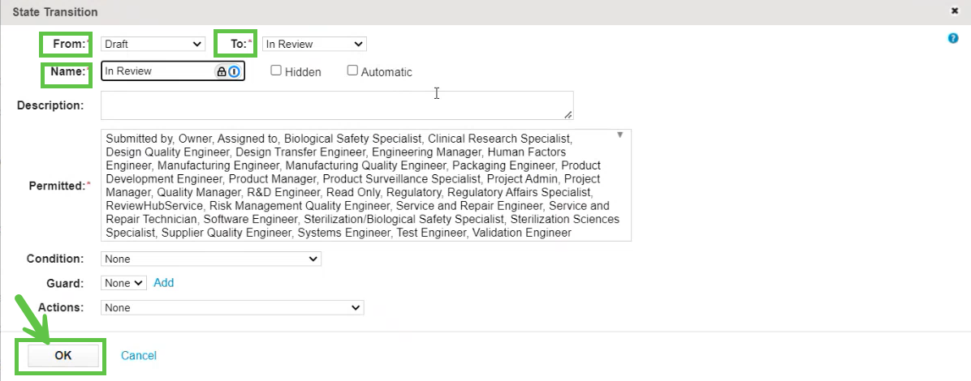Tick the Automatic checkbox
The height and width of the screenshot is (381, 971).
[x=352, y=71]
